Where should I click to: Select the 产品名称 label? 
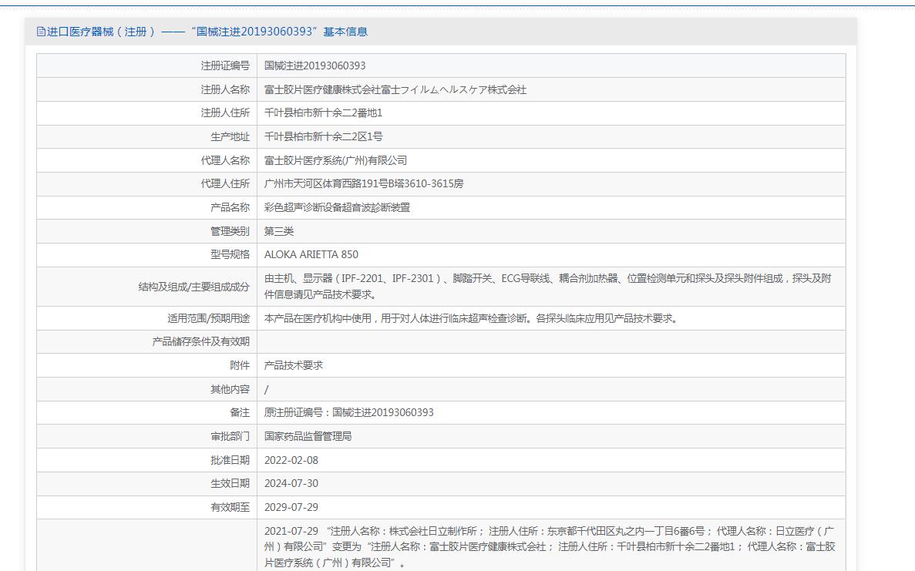(230, 207)
